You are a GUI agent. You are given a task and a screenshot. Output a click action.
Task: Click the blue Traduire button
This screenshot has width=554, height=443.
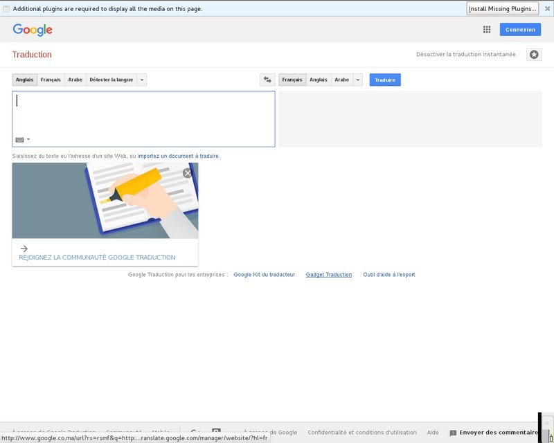point(385,80)
